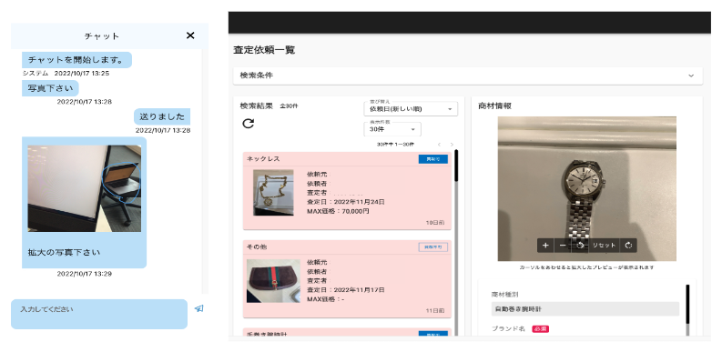Click the 査定依頼一覧 page heading
Screen dimensions: 712x352
[x=264, y=50]
